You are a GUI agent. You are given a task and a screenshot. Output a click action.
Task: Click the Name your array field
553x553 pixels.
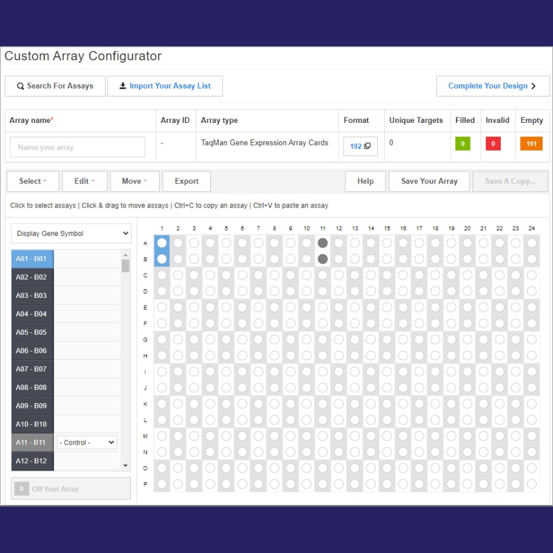[77, 147]
